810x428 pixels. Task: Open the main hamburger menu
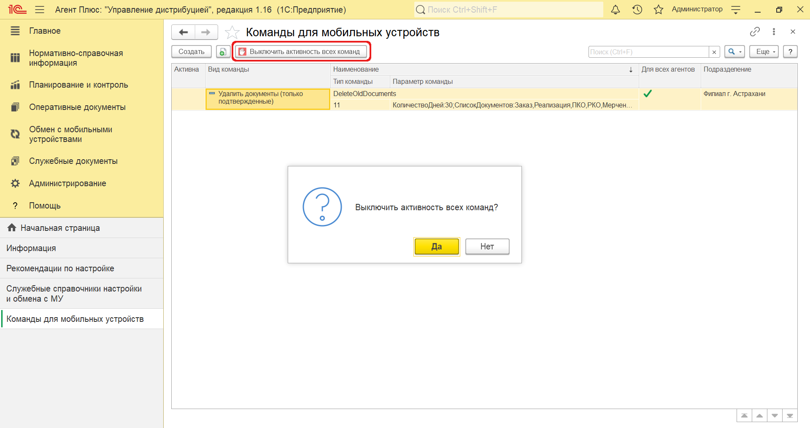[x=40, y=10]
